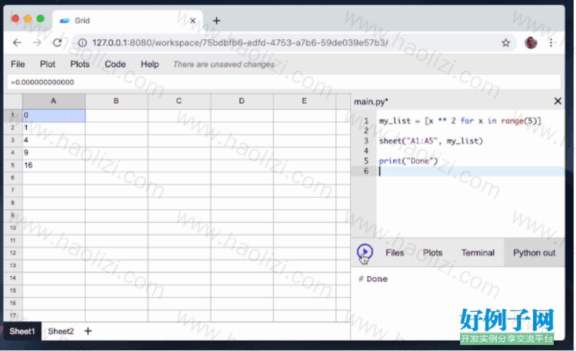Close the main.py code editor panel
Viewport: 576px width, 351px height.
[557, 101]
